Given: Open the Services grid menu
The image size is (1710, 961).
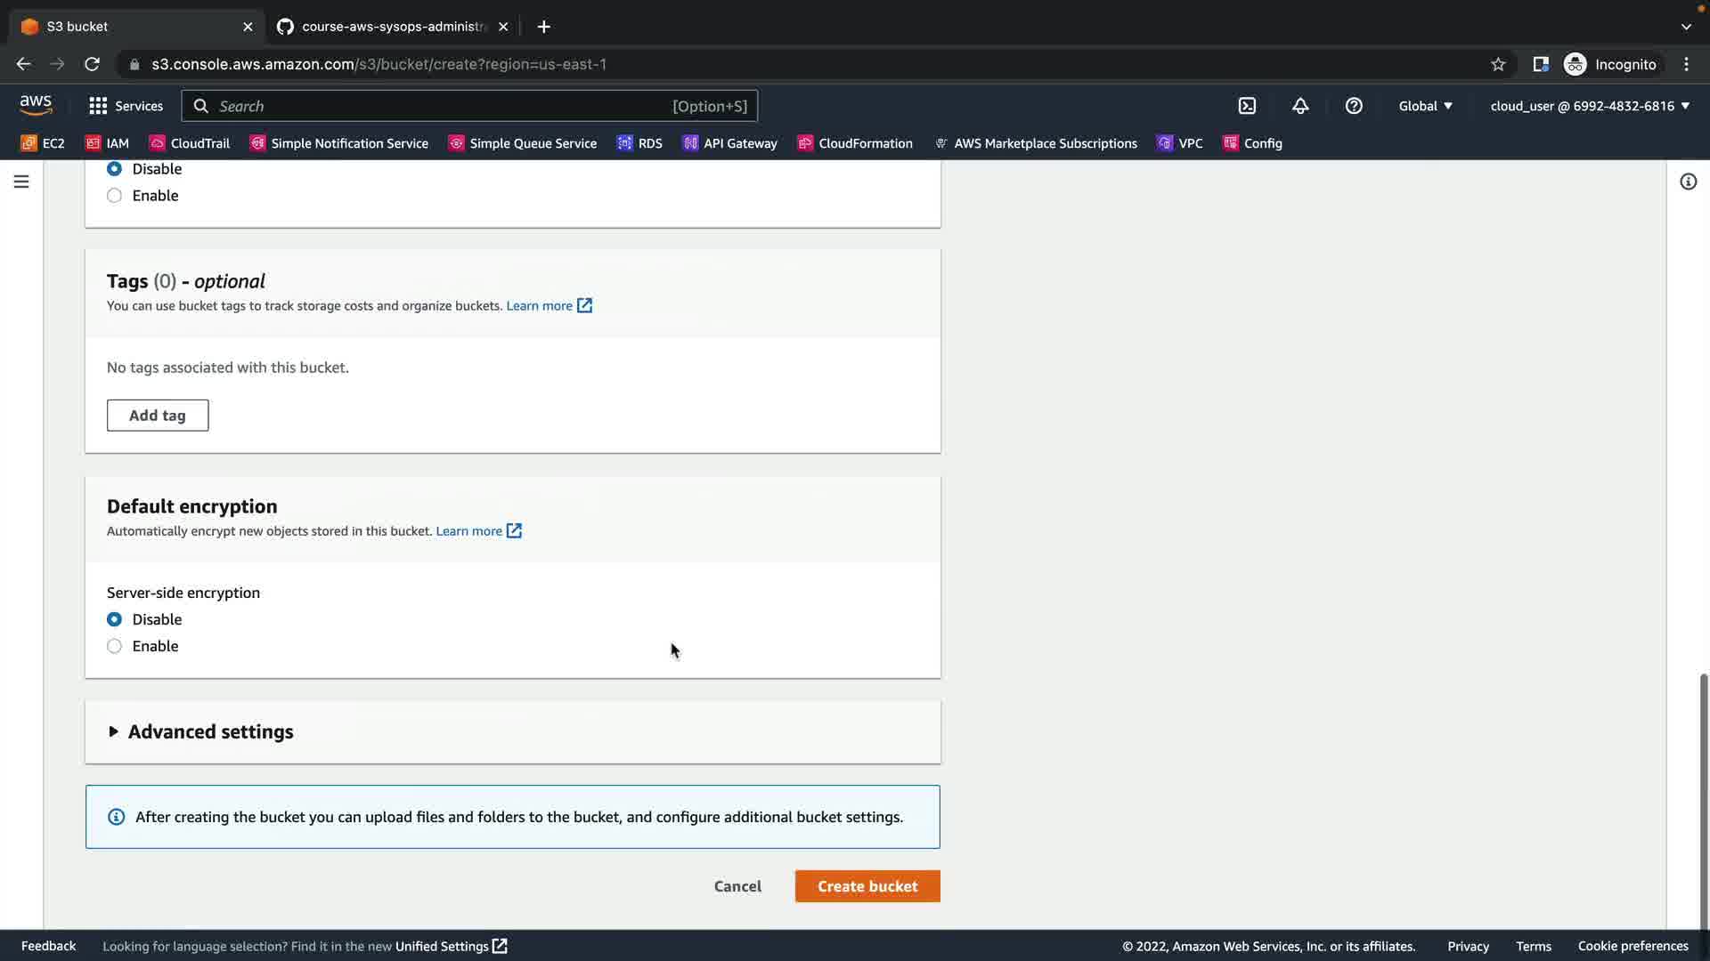Looking at the screenshot, I should coord(126,106).
